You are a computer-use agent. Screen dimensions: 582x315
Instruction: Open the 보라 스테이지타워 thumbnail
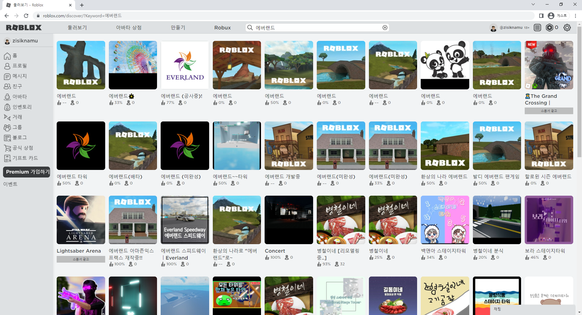tap(549, 220)
